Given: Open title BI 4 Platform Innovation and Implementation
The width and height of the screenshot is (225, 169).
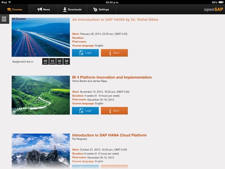Looking at the screenshot, I should 112,77.
